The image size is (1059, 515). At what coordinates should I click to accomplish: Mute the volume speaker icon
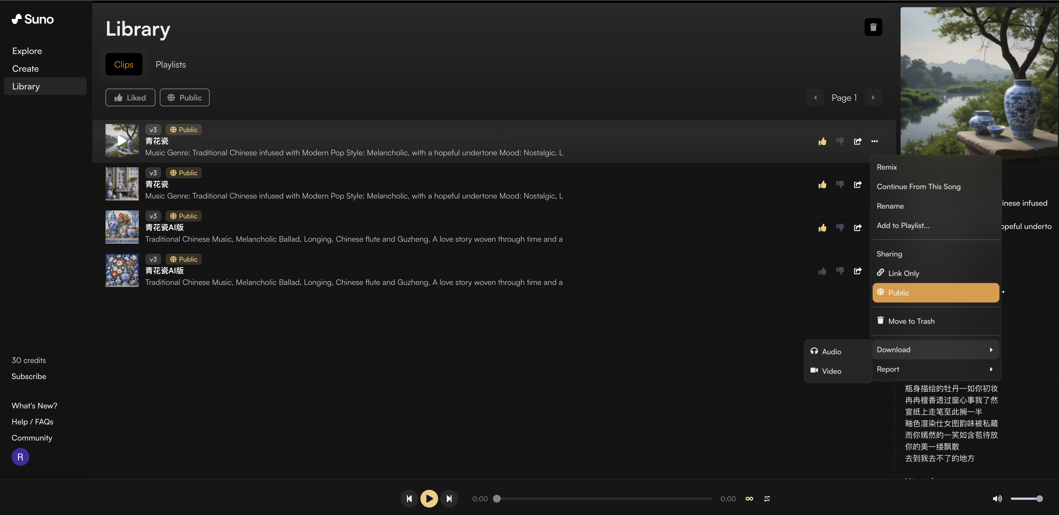point(997,499)
